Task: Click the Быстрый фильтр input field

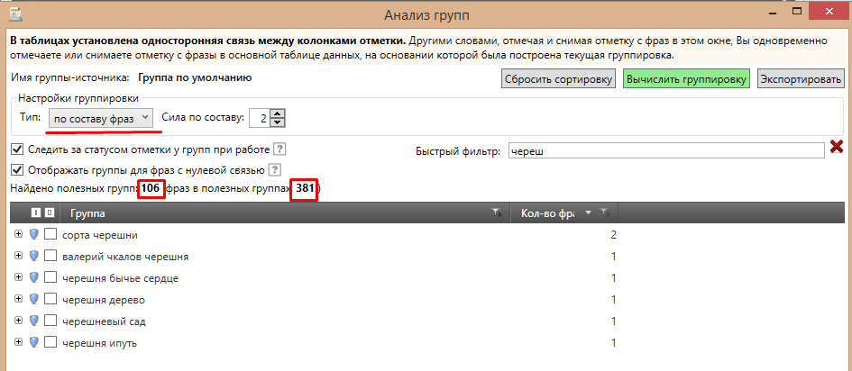Action: tap(666, 151)
